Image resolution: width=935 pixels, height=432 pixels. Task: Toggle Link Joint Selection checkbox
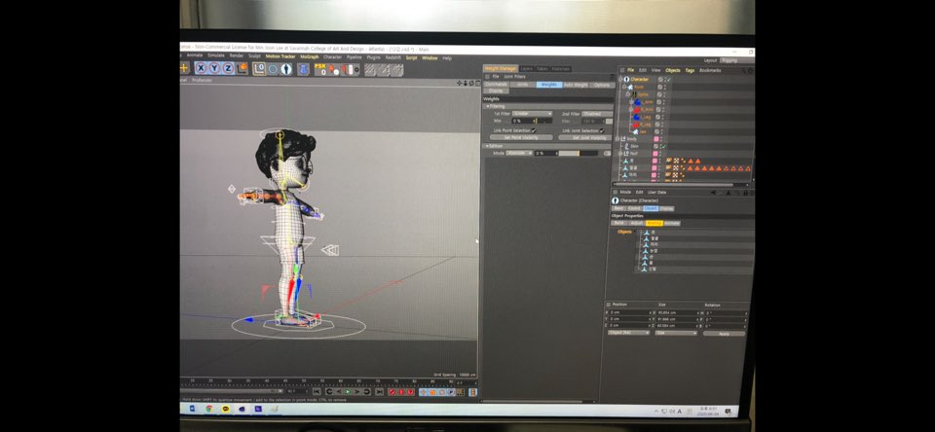[x=602, y=130]
